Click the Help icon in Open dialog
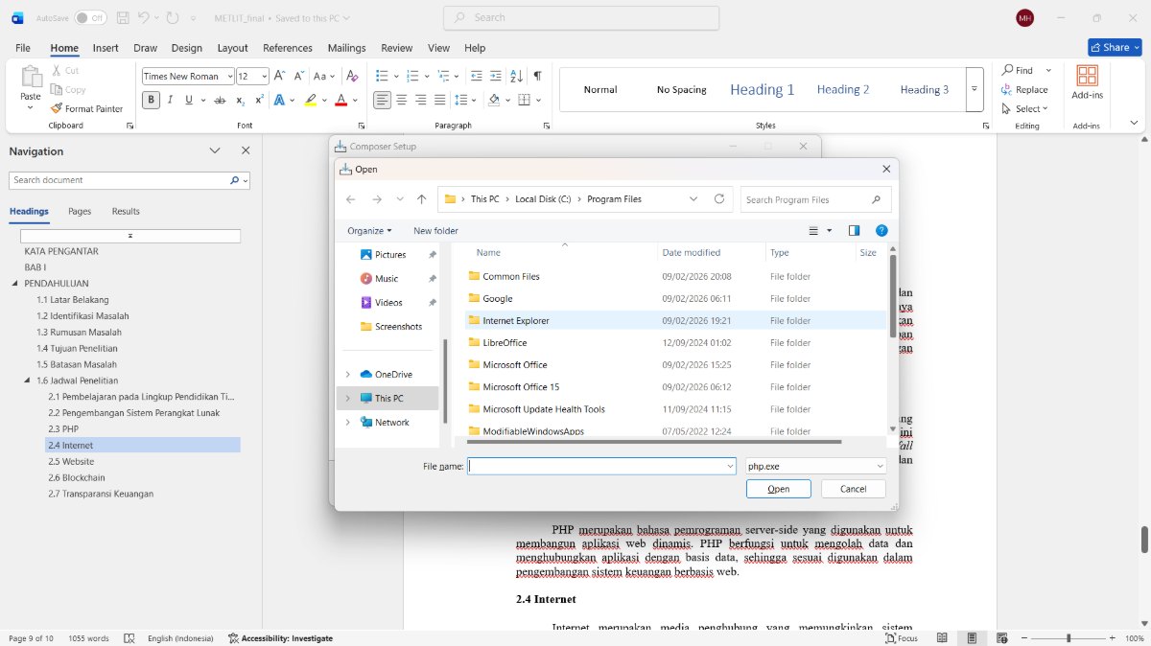Image resolution: width=1151 pixels, height=646 pixels. pos(881,230)
